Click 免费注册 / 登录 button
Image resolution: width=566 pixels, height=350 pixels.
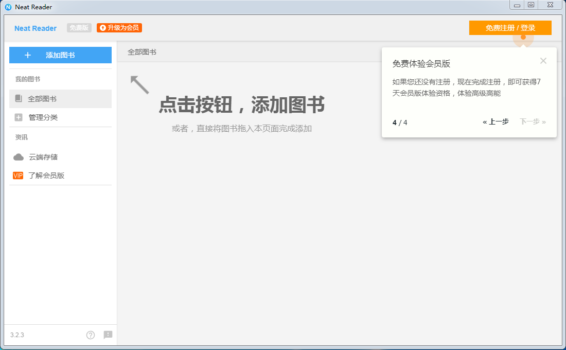point(510,28)
